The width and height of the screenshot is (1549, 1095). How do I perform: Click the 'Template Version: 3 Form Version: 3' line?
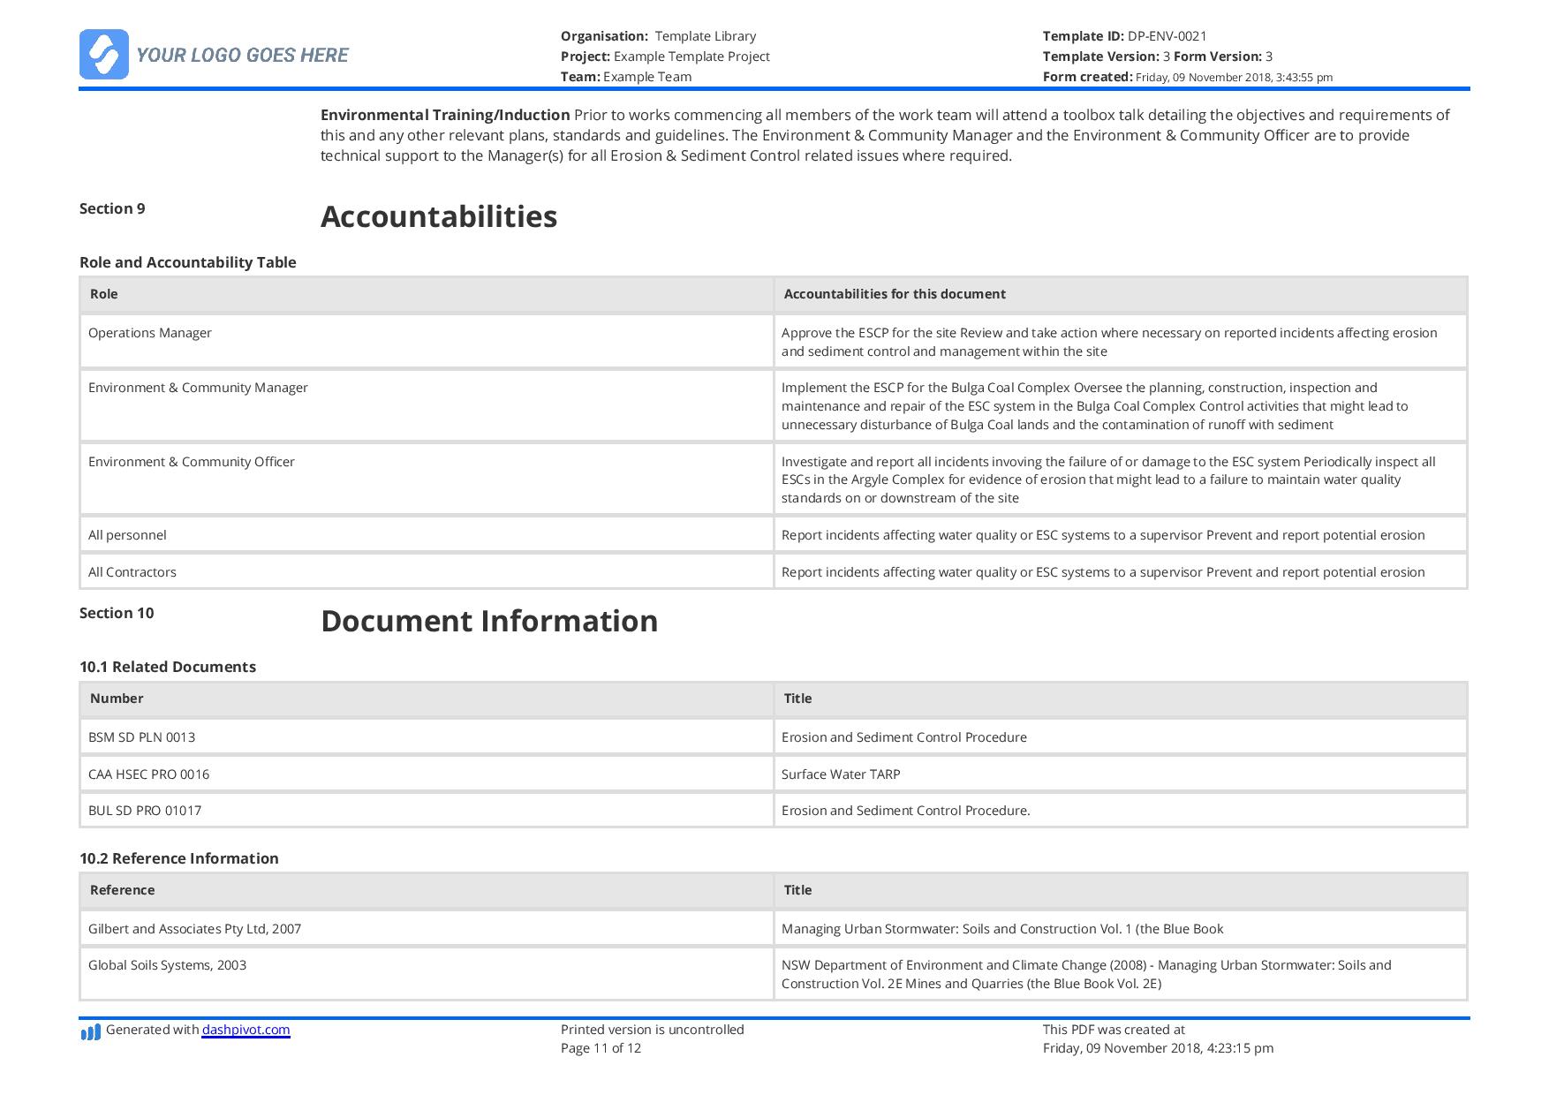coord(1158,57)
